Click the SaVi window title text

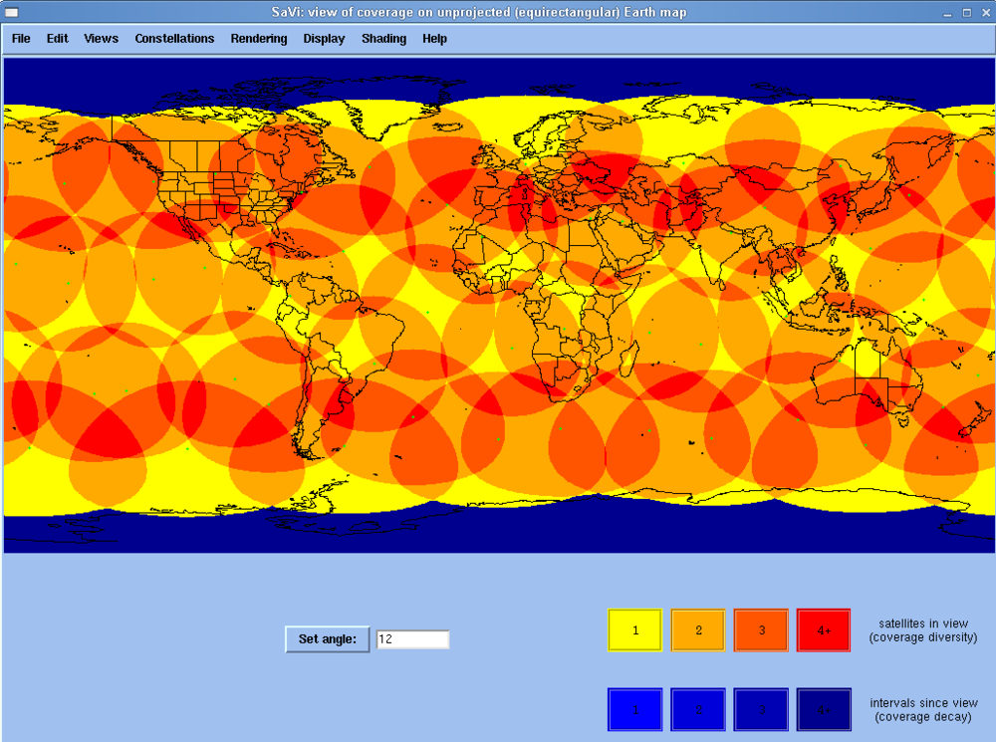click(479, 12)
